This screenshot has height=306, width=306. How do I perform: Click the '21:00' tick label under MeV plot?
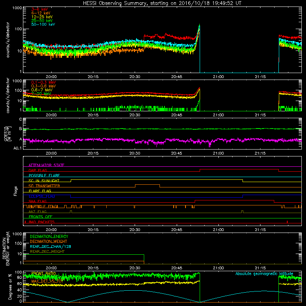point(218,115)
